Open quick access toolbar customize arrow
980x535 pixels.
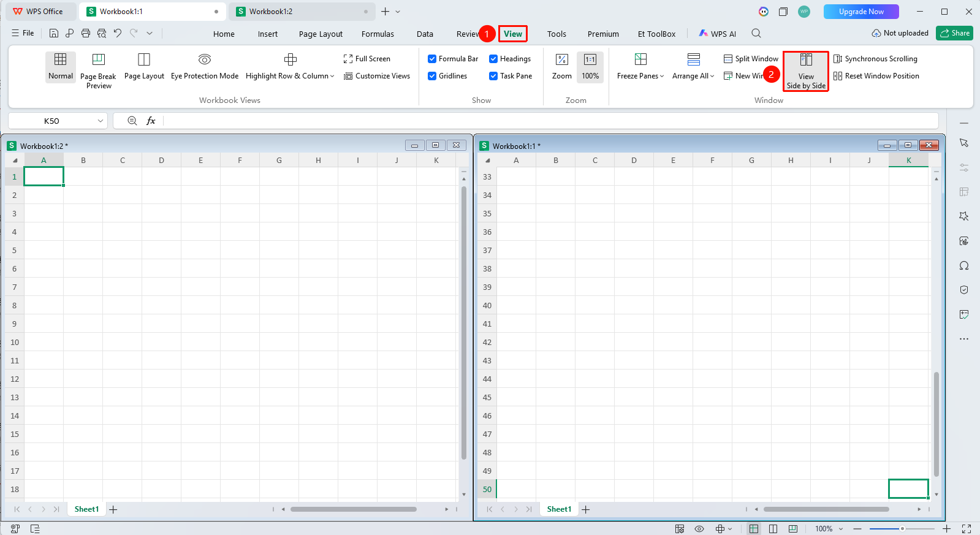pos(150,33)
